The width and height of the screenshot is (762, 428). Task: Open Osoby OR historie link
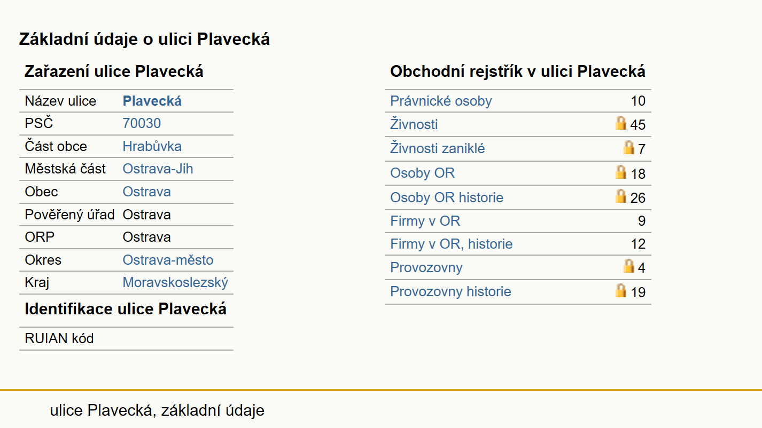coord(447,197)
